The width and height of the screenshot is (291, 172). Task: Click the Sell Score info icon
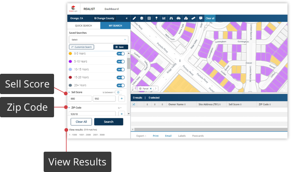(118, 92)
